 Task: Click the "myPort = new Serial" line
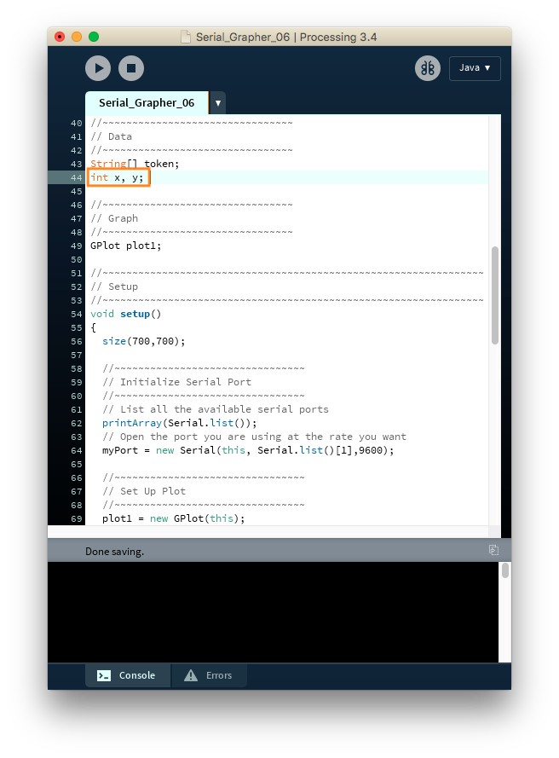tap(248, 450)
